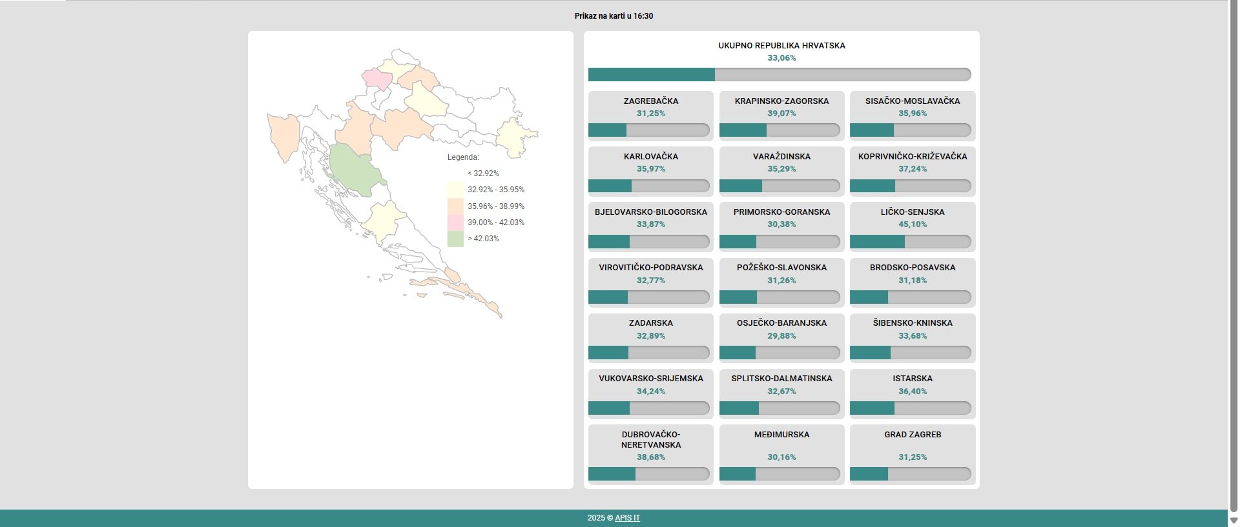Click the ŠIBENSKO-KNINSKA title
Image resolution: width=1240 pixels, height=527 pixels.
coord(913,323)
